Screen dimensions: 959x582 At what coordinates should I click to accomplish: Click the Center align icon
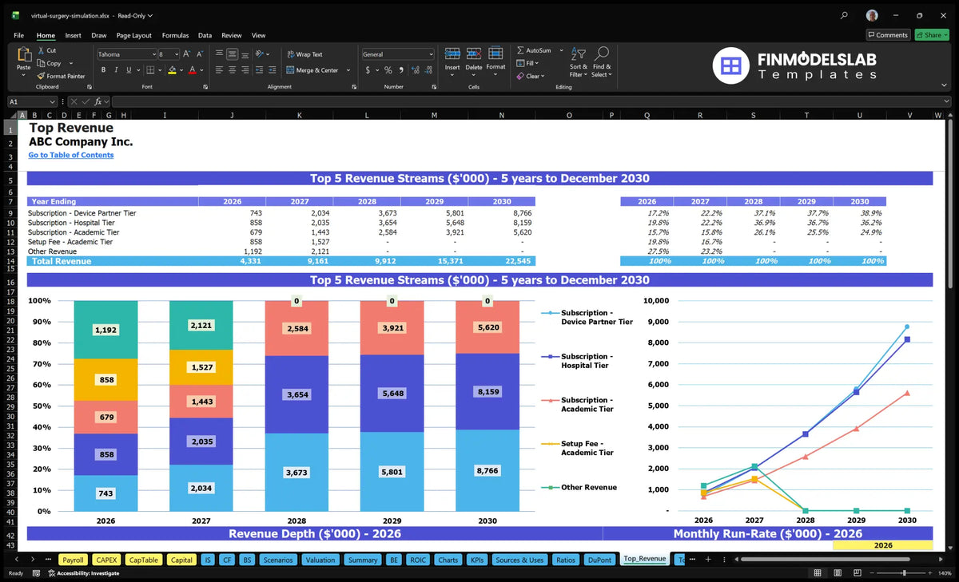coord(232,70)
